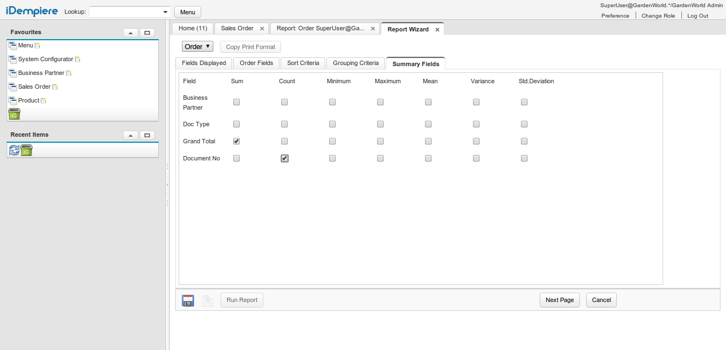Enable Mean for Business Partner
The width and height of the screenshot is (726, 350).
click(x=428, y=102)
